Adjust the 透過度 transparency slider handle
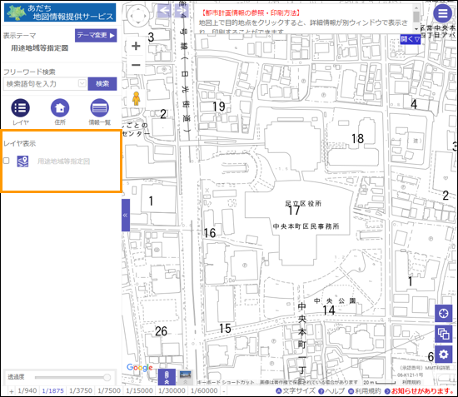458x397 pixels. 107,377
